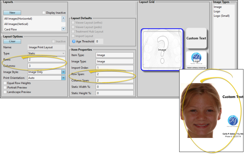This screenshot has width=247, height=157.
Task: Click the Age Threshold info icon
Action: tap(74, 41)
